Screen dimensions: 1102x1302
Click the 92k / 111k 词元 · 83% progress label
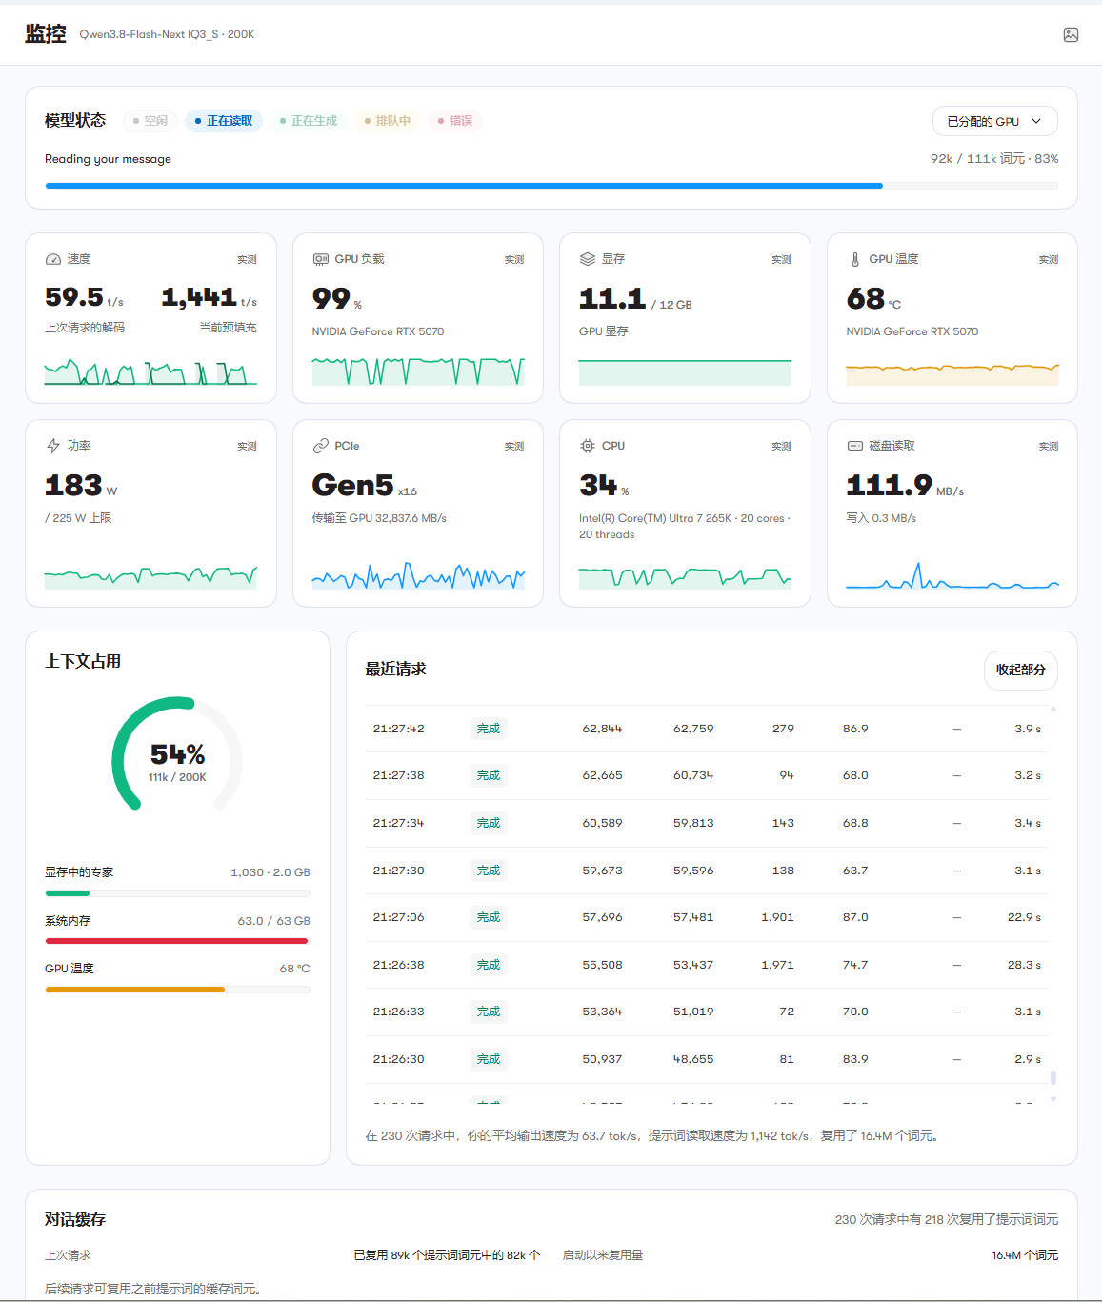[x=994, y=159]
